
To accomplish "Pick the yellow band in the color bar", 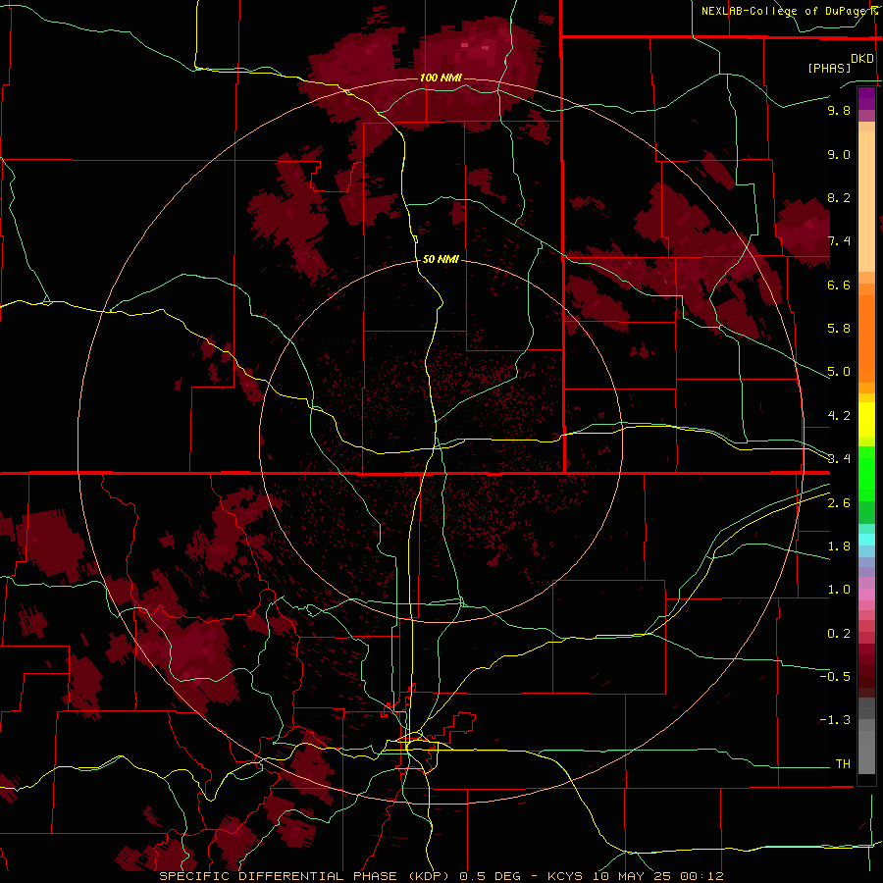I will (x=866, y=420).
